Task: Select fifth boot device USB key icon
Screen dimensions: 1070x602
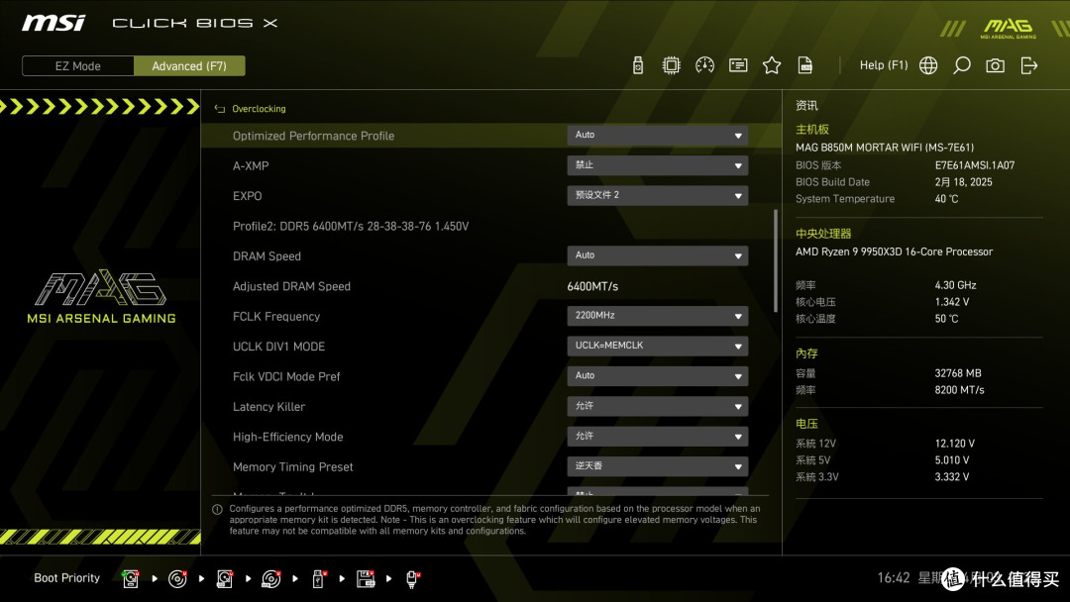Action: coord(318,579)
